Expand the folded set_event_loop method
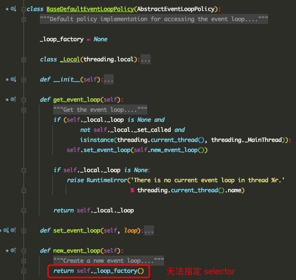Viewport: 296px width, 280px height. [24, 231]
